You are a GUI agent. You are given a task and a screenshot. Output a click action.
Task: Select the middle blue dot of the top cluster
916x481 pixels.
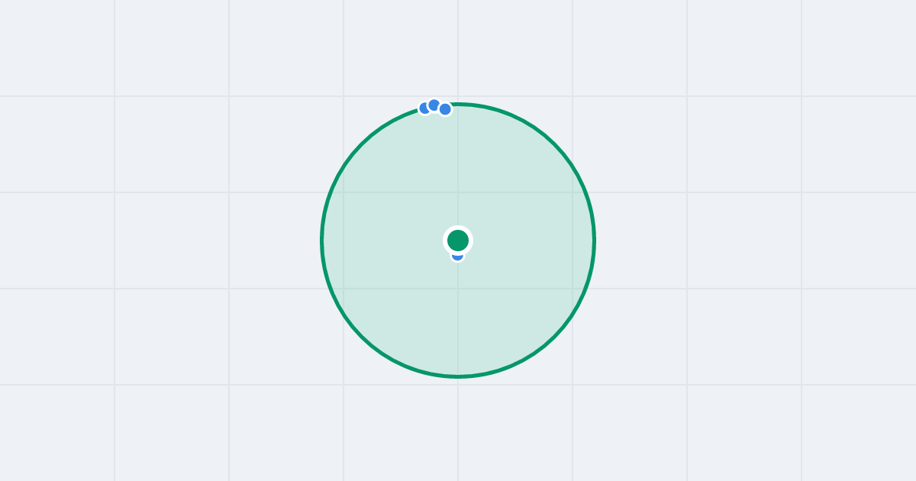[434, 105]
